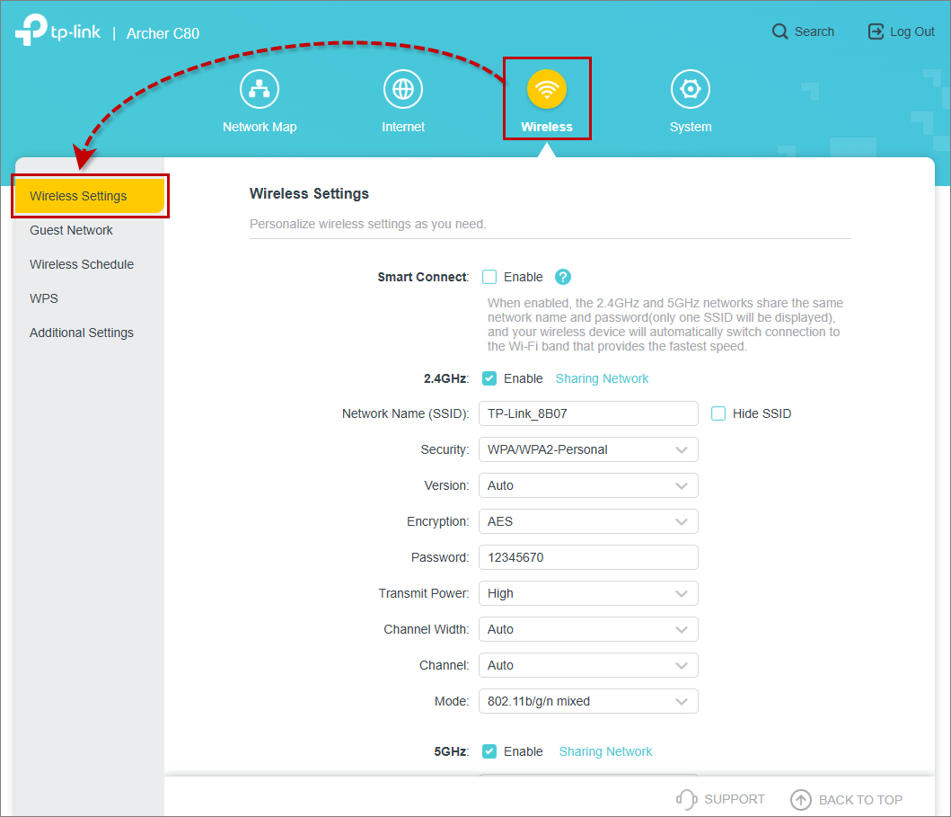This screenshot has width=951, height=817.
Task: Click the 2.4GHz Sharing Network link
Action: (x=602, y=378)
